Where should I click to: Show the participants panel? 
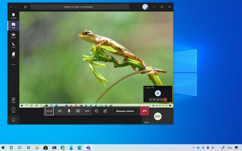point(105,111)
